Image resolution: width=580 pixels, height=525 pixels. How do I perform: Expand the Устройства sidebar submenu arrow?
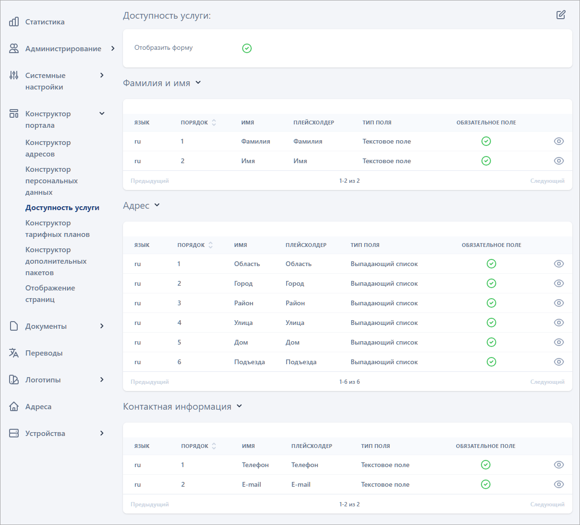tap(101, 433)
